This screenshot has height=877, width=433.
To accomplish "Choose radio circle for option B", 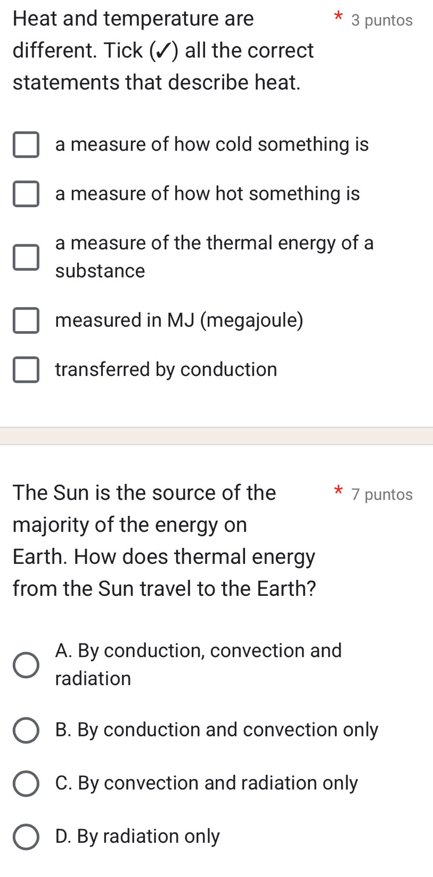I will coord(26,730).
